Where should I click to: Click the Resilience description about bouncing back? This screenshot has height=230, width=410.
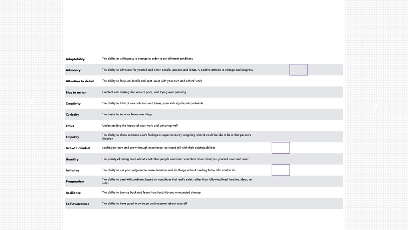click(151, 192)
